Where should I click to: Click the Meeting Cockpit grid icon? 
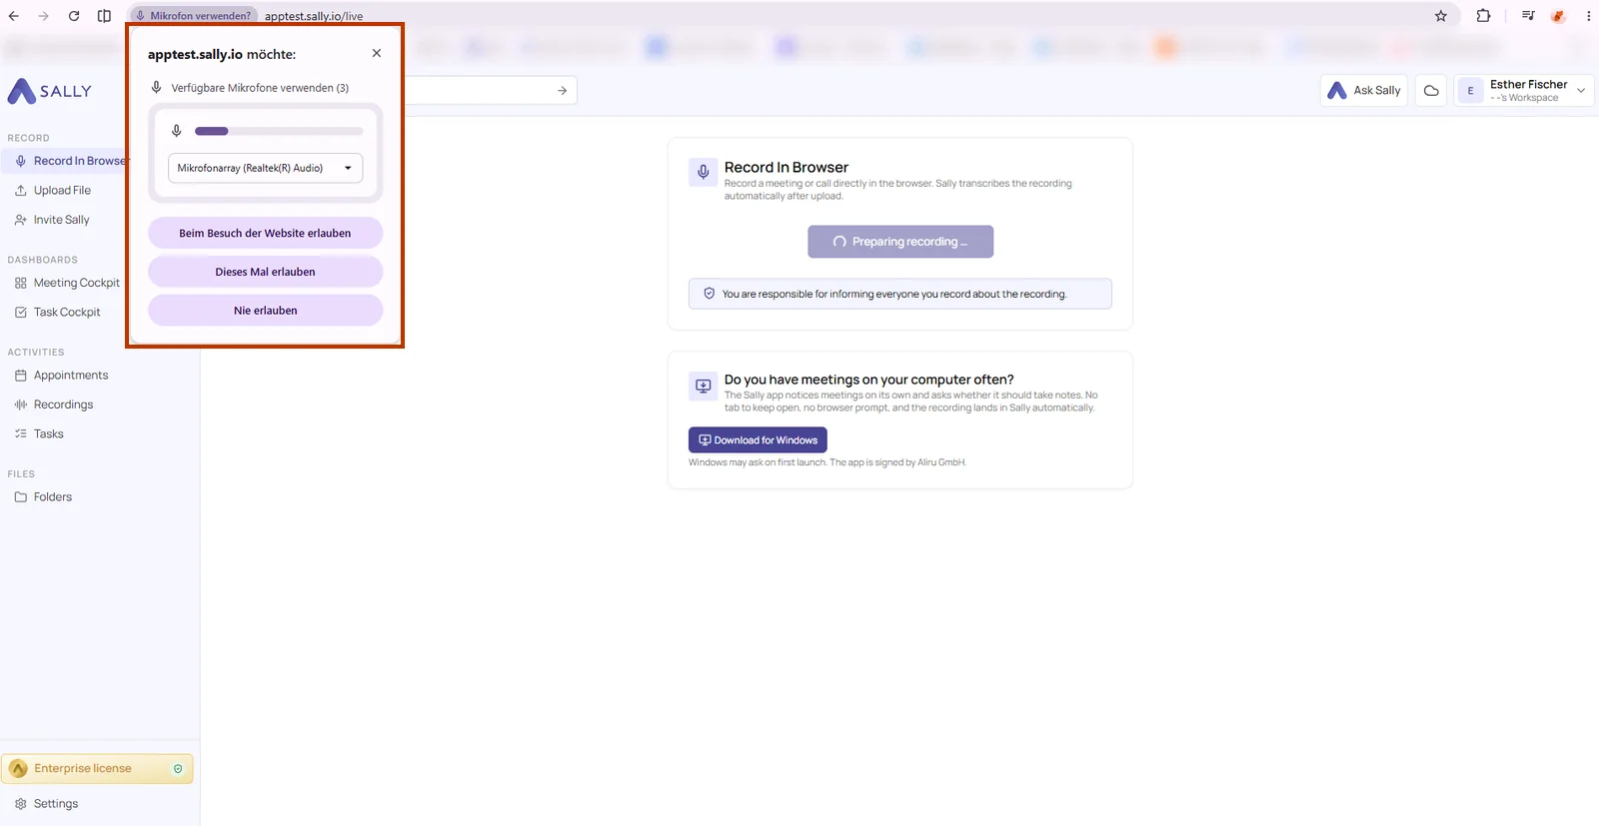21,283
